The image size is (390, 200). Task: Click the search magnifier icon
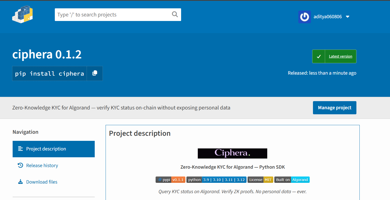175,14
